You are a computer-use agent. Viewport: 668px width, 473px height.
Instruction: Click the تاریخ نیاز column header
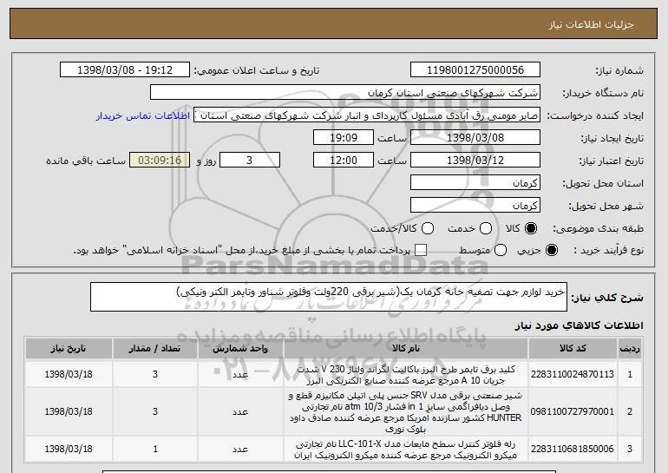point(69,349)
